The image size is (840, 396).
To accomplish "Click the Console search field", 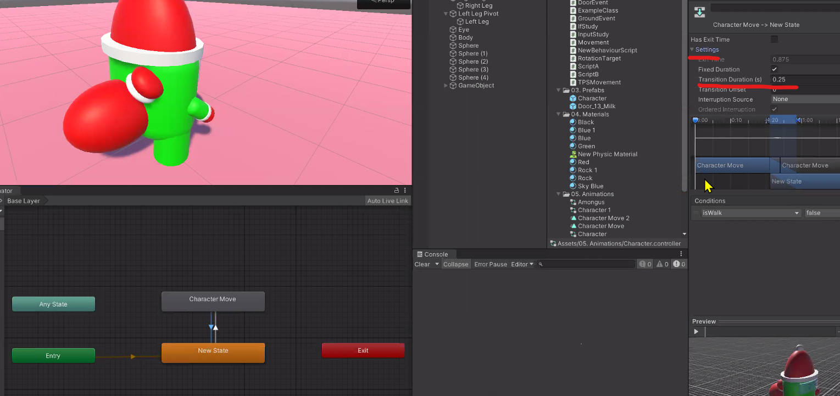I will [x=586, y=264].
